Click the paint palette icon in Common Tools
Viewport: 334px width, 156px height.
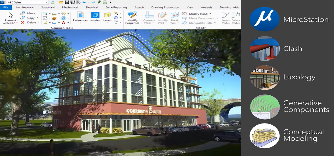pos(54,18)
